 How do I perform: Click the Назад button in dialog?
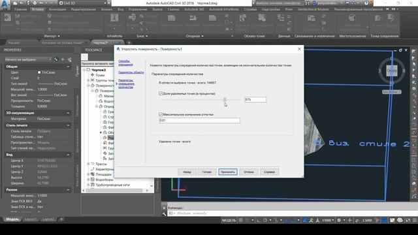tap(187, 172)
